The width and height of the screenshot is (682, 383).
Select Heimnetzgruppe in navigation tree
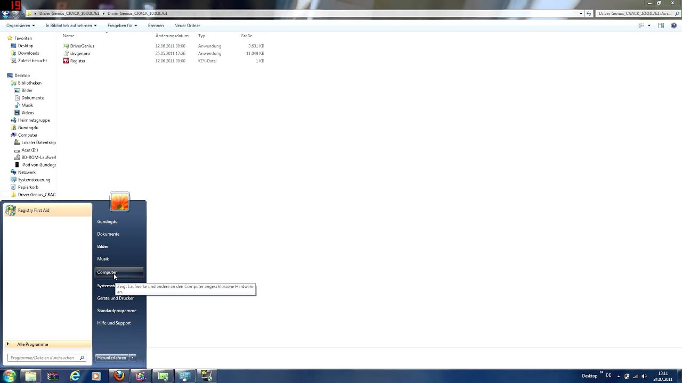(34, 120)
